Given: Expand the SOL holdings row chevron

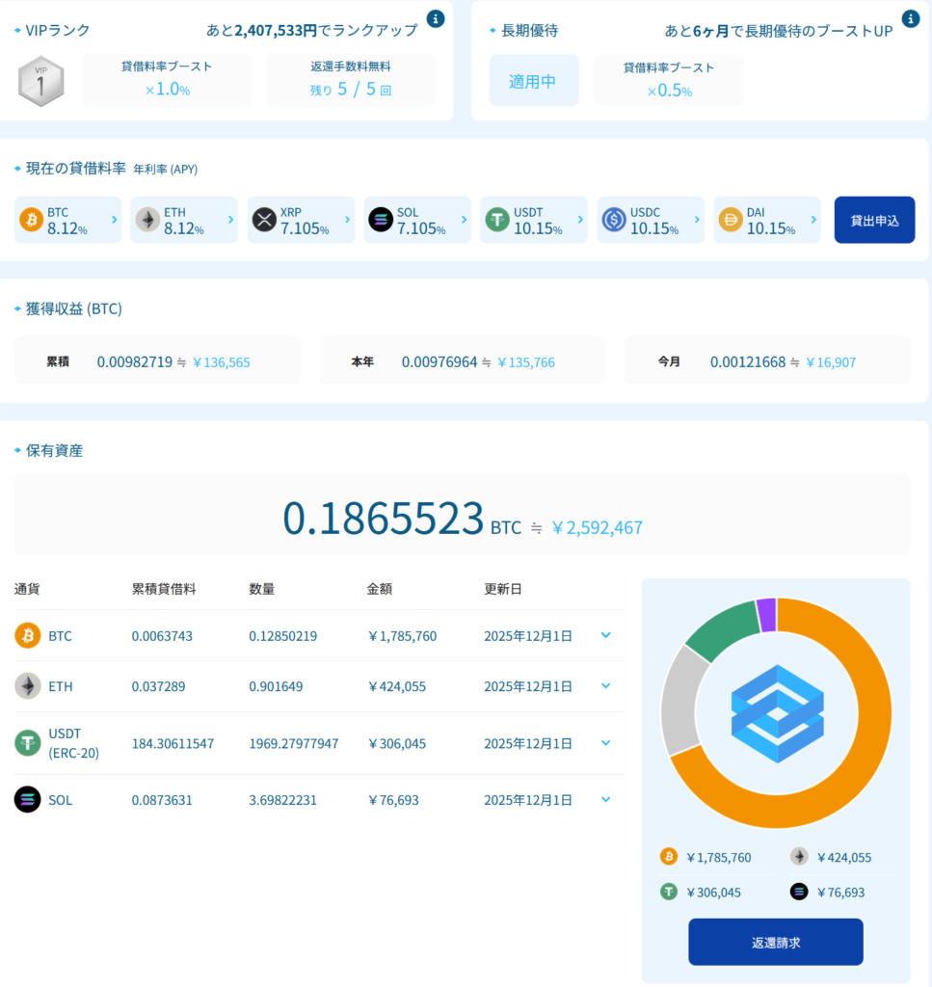Looking at the screenshot, I should coord(605,799).
